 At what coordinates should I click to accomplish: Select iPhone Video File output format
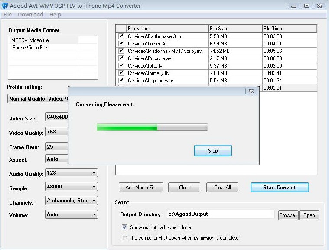pos(29,48)
